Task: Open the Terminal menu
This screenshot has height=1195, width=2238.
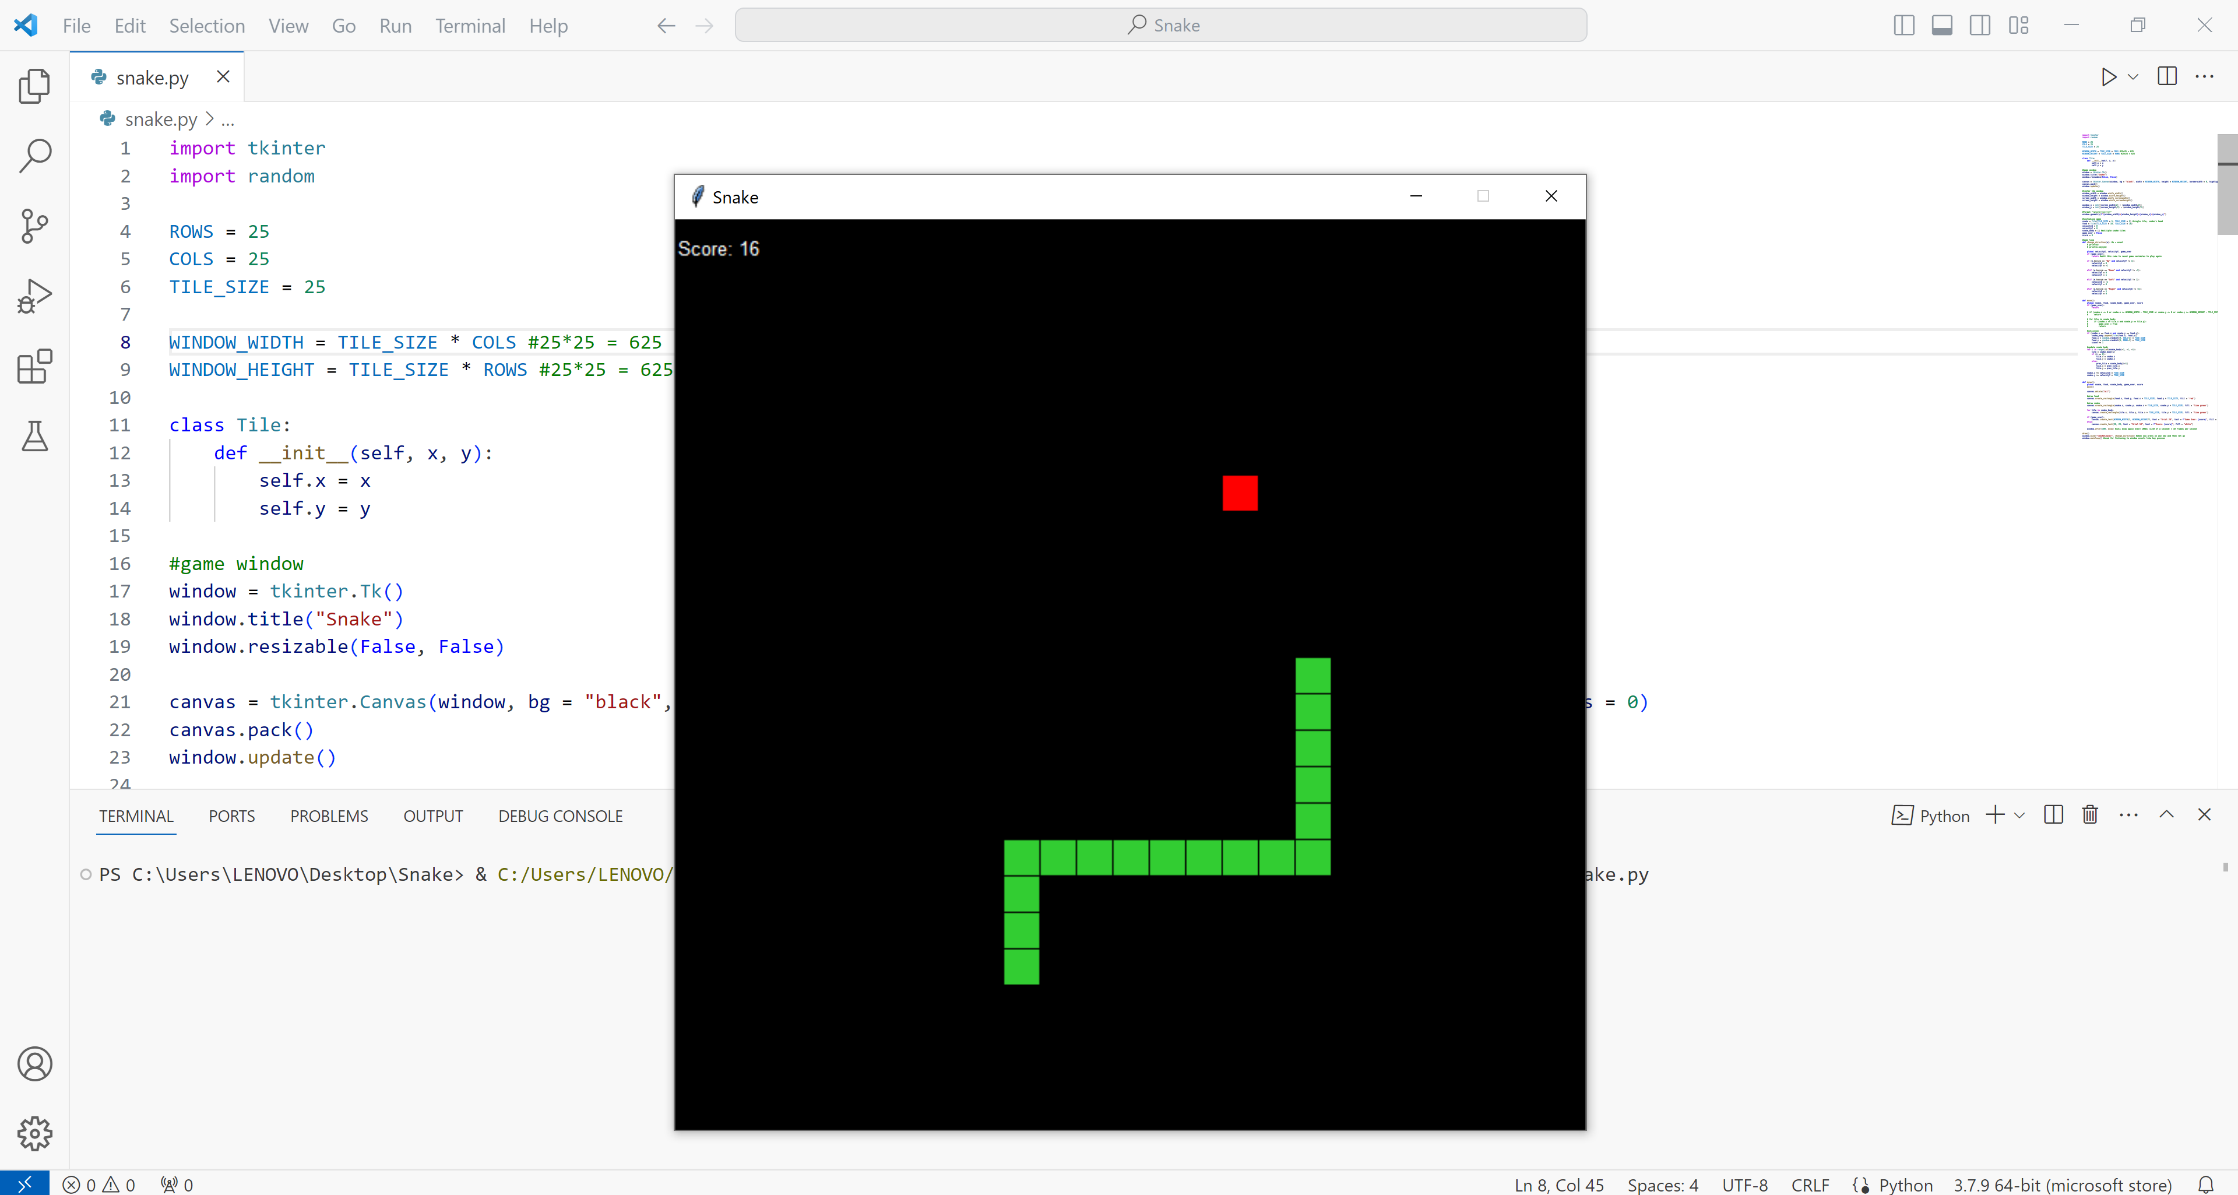Action: pos(470,25)
